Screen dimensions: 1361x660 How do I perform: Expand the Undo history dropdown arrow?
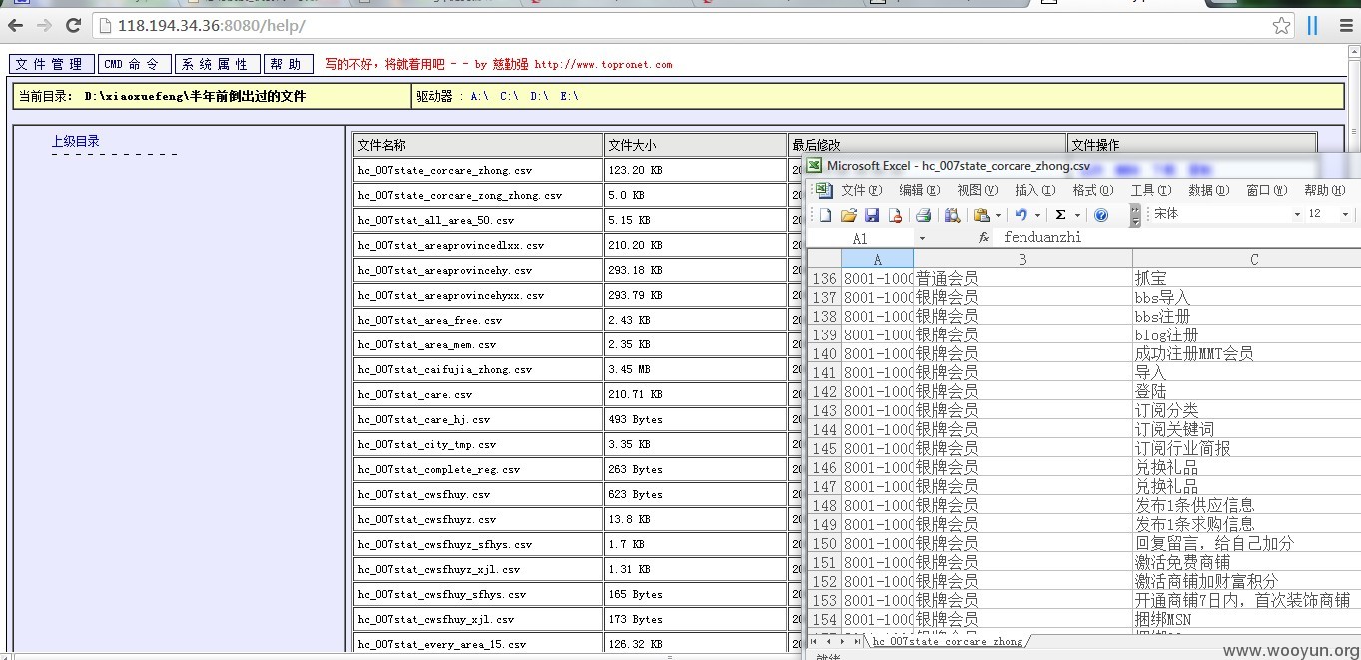point(1036,215)
